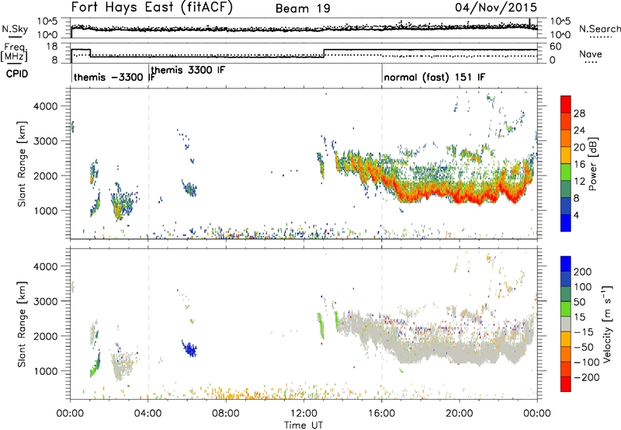Select the velocity panel 'Slant Range [km]' label

coord(22,324)
